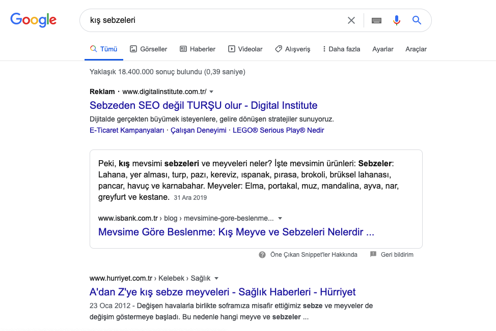This screenshot has height=331, width=496.
Task: Clear the search box with X
Action: tap(351, 20)
